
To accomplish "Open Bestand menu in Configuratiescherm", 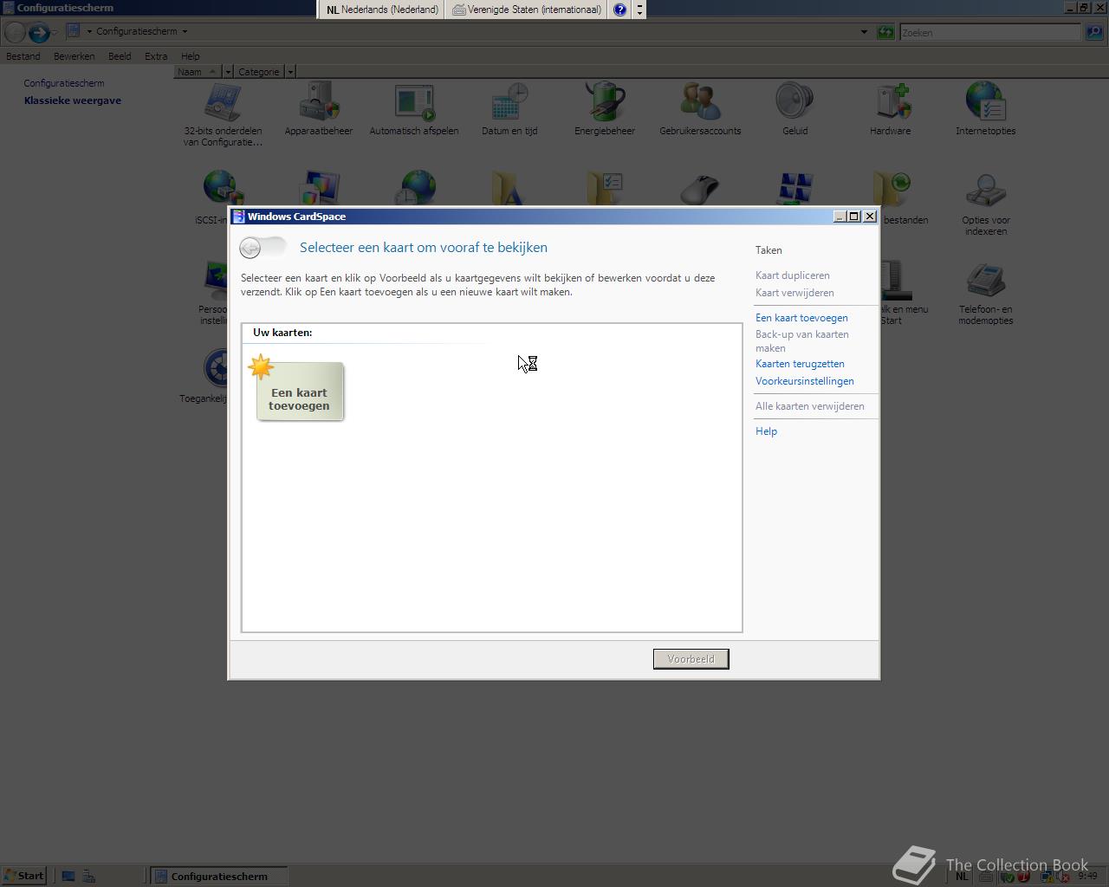I will pos(23,56).
